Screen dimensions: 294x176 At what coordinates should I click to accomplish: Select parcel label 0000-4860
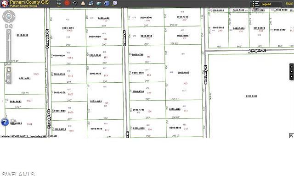(183, 73)
